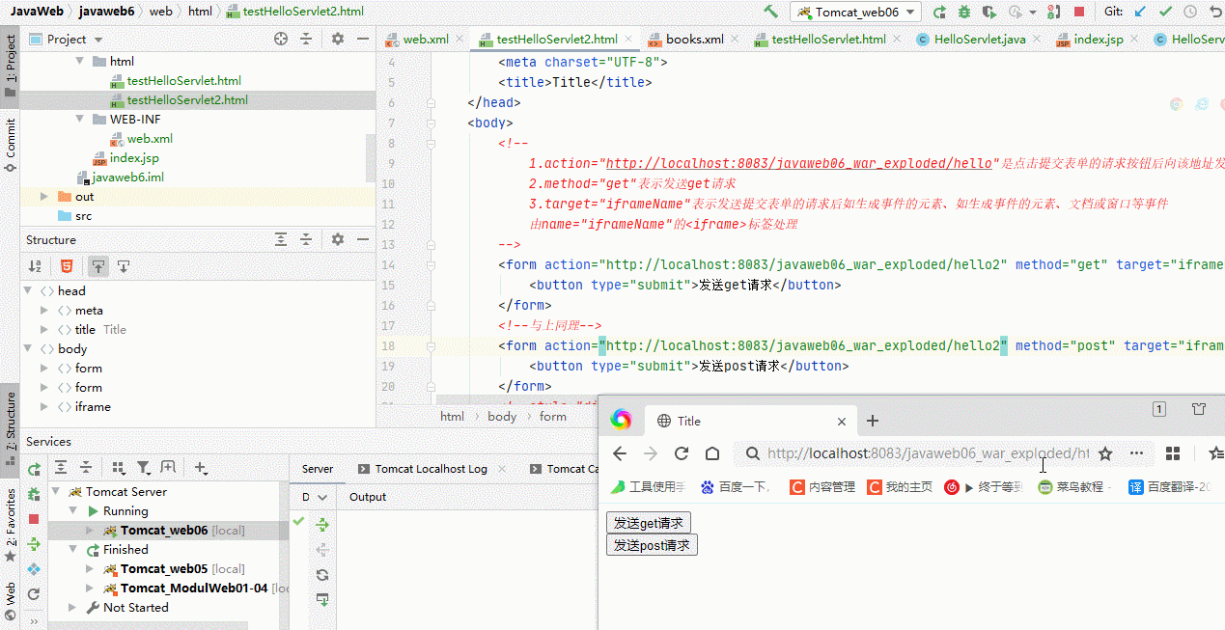Click the browser address bar URL
The height and width of the screenshot is (630, 1225).
pyautogui.click(x=929, y=453)
